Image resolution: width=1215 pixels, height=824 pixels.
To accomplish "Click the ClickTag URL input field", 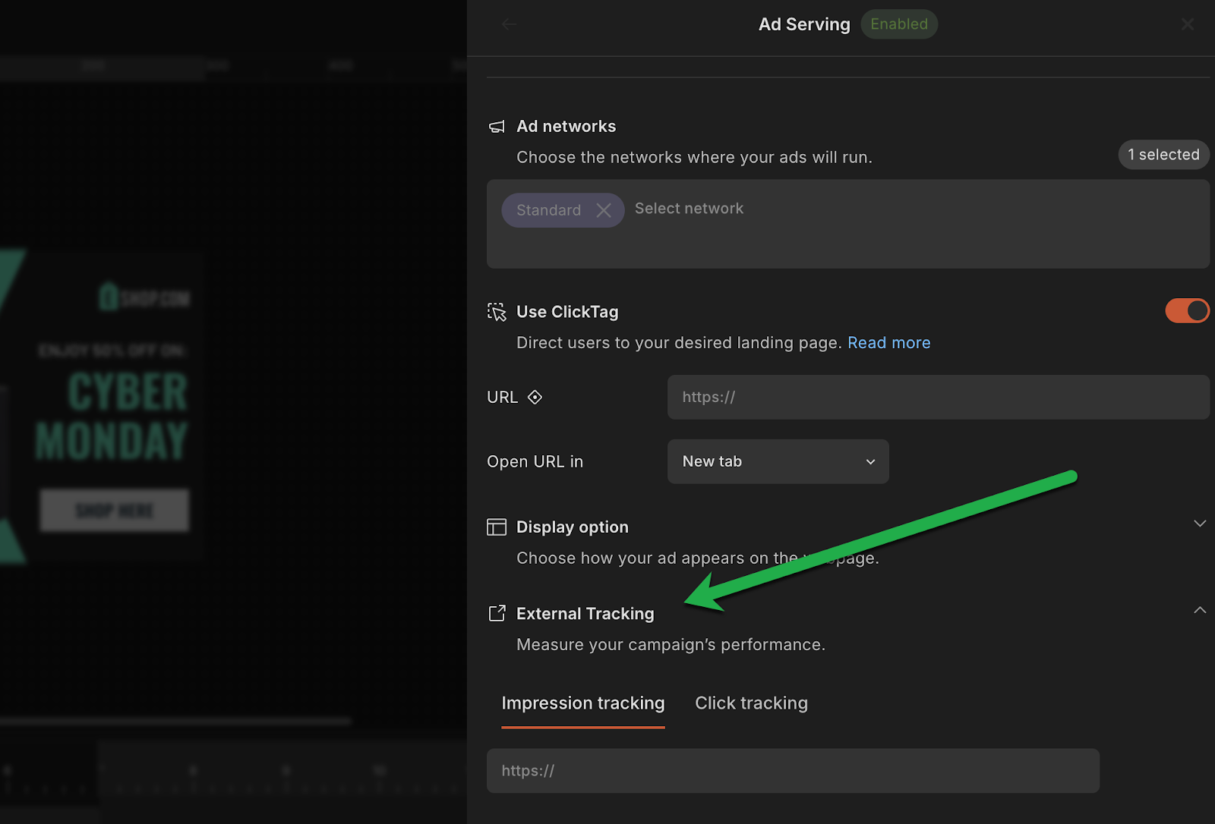I will tap(938, 397).
